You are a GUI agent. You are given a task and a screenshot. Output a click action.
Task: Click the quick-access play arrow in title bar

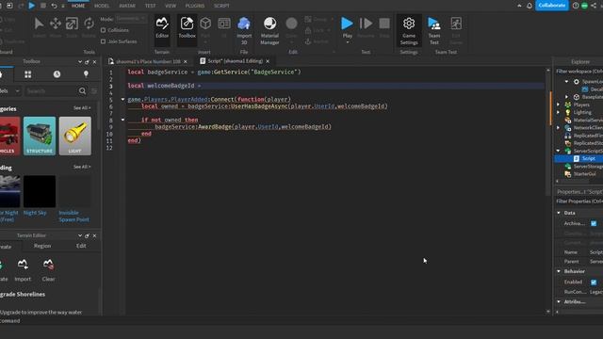click(32, 6)
